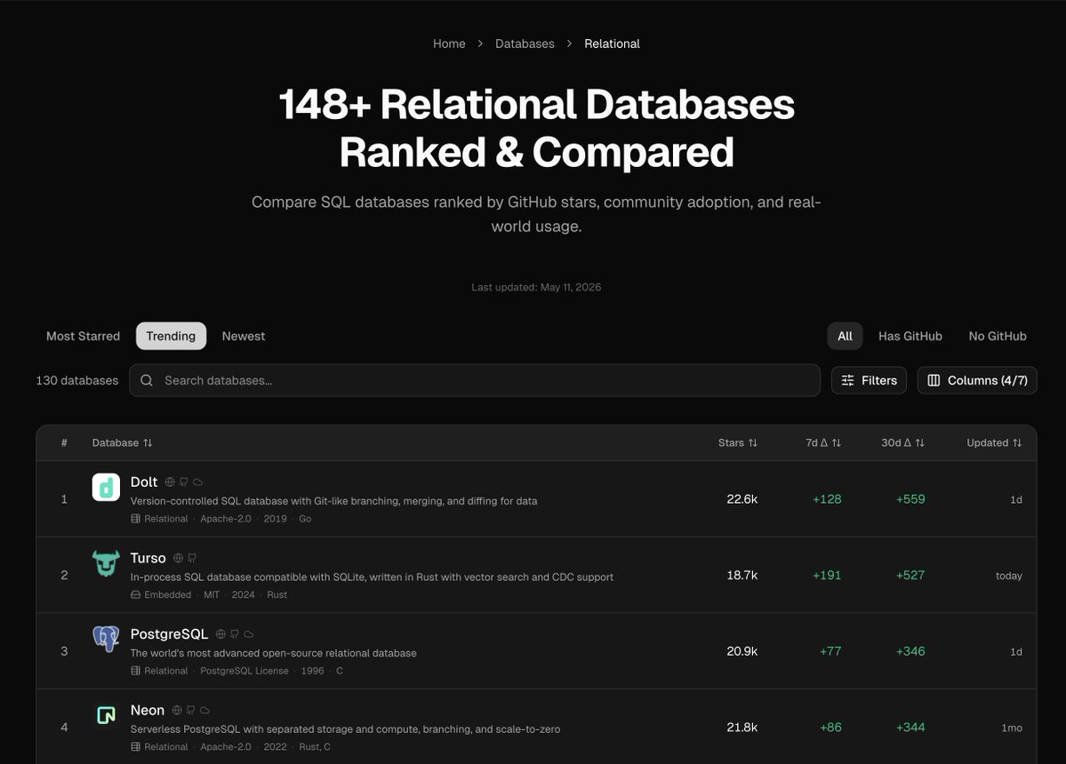The image size is (1066, 764).
Task: Click the Turso row's today updated value
Action: pyautogui.click(x=1009, y=576)
